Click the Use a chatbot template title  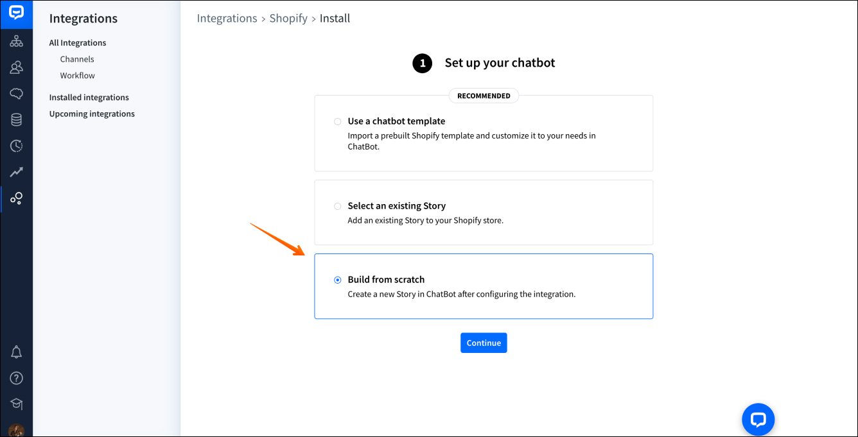pyautogui.click(x=396, y=121)
